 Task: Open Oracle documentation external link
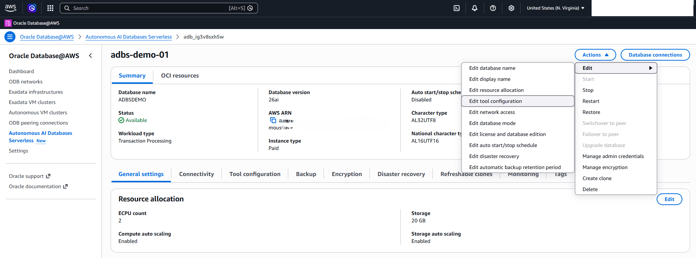tap(38, 186)
